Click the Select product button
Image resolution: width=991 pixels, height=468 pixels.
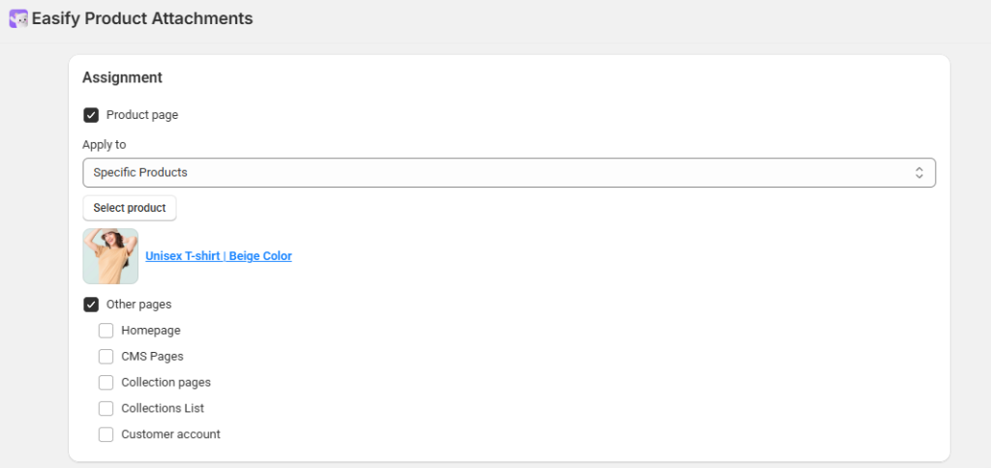coord(130,208)
